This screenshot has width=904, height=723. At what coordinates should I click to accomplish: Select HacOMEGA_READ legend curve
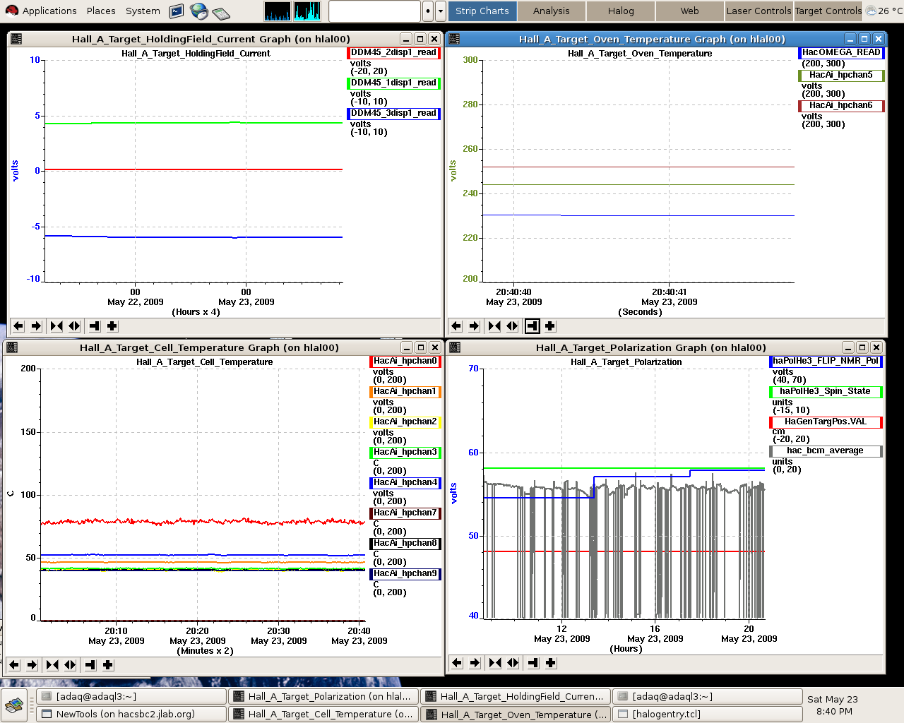[841, 53]
